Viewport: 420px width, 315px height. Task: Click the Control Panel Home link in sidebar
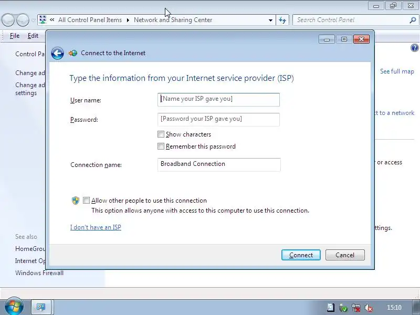point(30,54)
